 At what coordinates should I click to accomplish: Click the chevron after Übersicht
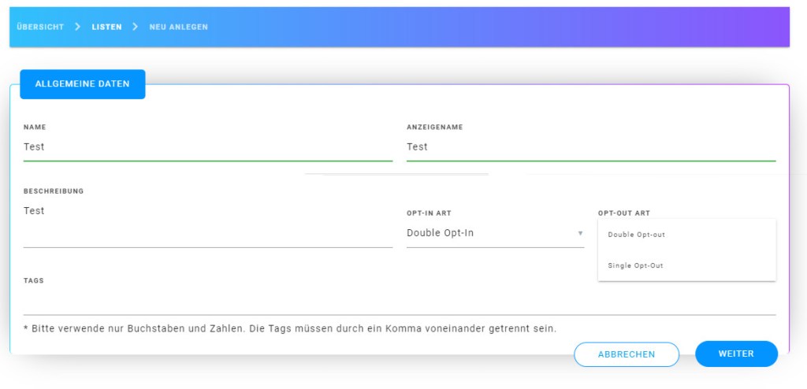[77, 27]
